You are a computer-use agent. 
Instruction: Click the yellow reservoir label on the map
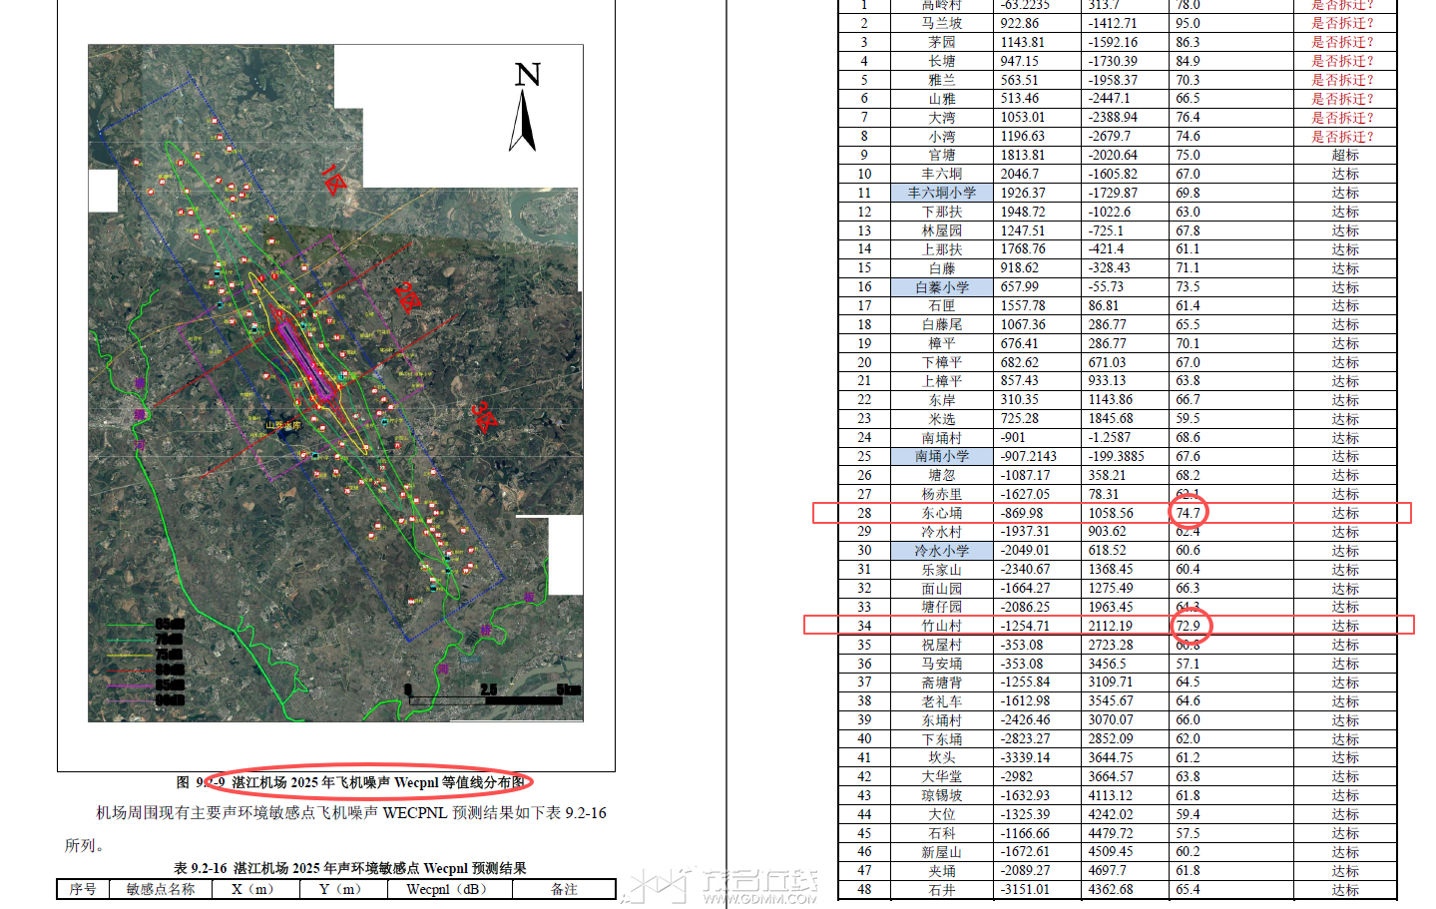coord(283,425)
